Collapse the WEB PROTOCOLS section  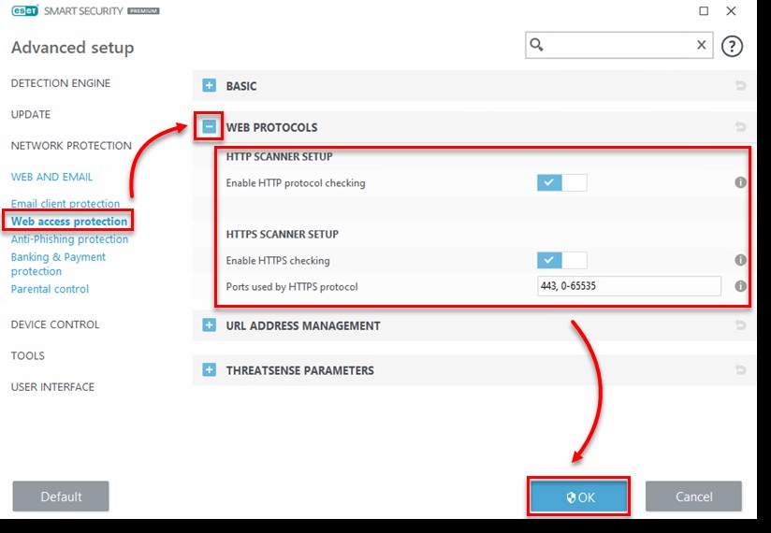[209, 127]
